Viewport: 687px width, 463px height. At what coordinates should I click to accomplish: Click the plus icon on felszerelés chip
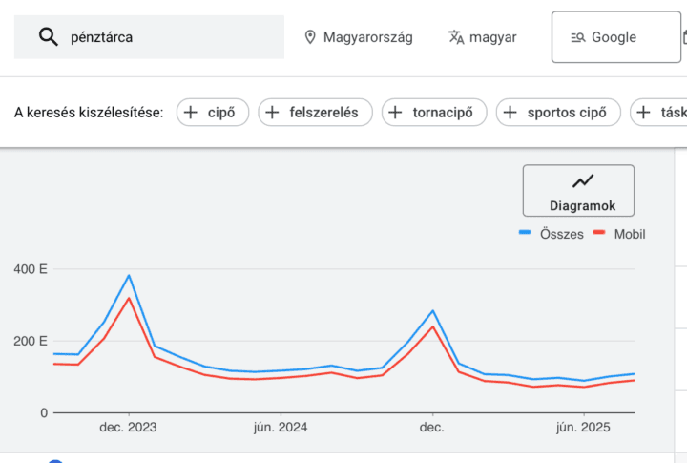click(273, 113)
